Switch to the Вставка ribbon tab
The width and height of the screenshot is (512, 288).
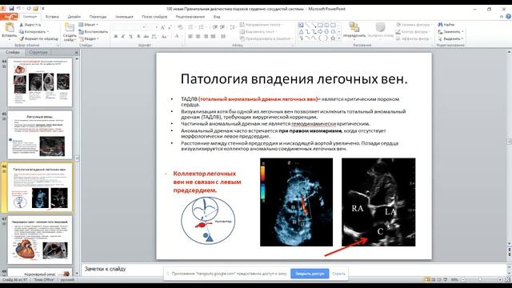tap(52, 17)
